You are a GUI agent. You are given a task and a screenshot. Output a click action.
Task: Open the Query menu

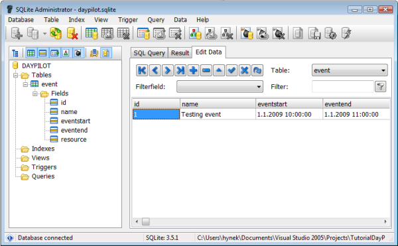pos(156,20)
